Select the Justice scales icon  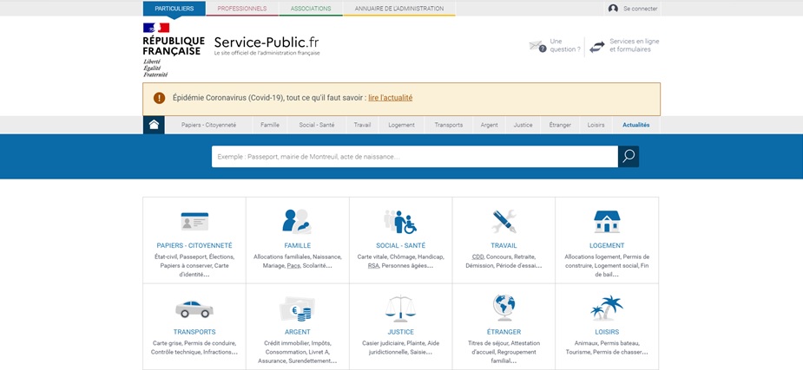[400, 308]
